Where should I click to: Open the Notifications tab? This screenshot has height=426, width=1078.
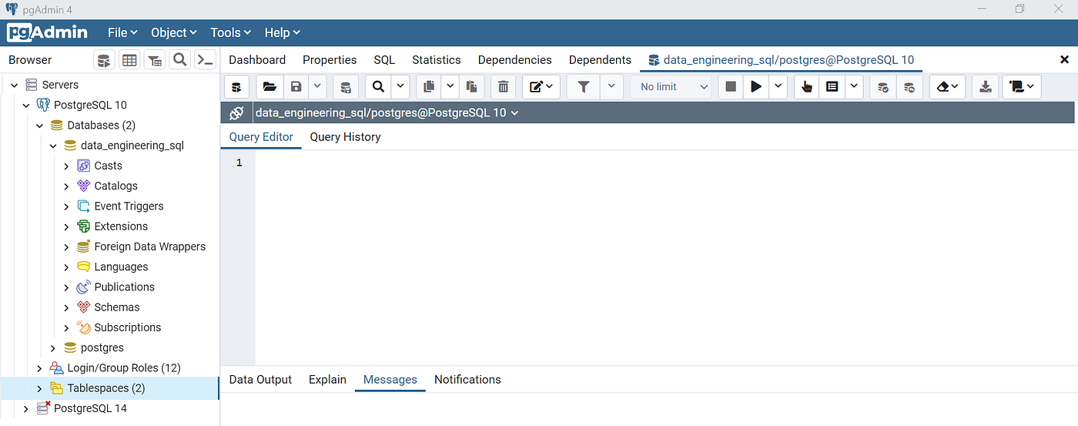pyautogui.click(x=467, y=380)
